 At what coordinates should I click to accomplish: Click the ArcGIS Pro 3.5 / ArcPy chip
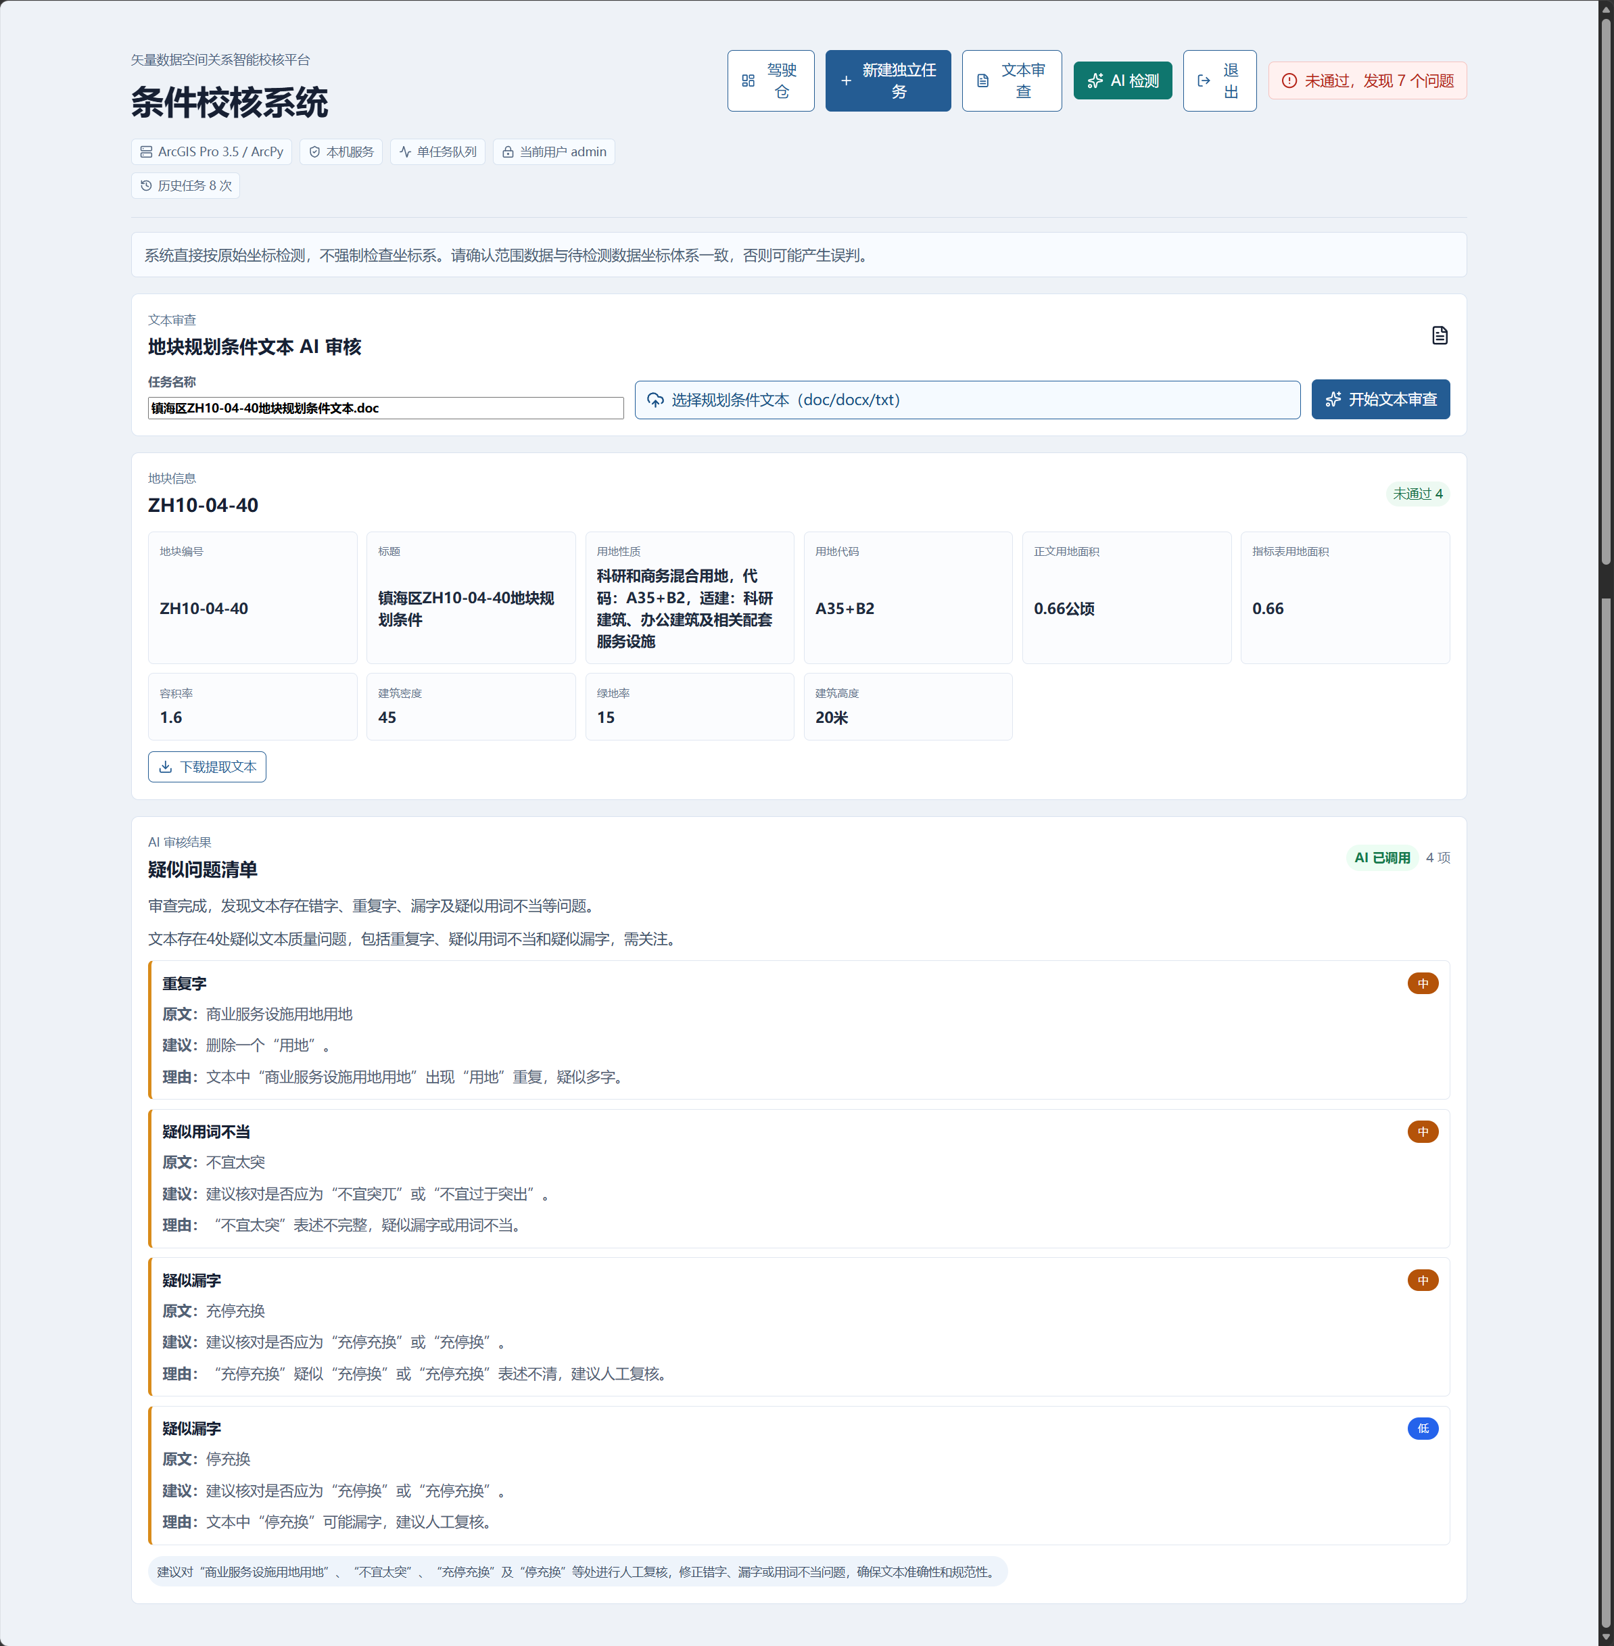pos(211,151)
